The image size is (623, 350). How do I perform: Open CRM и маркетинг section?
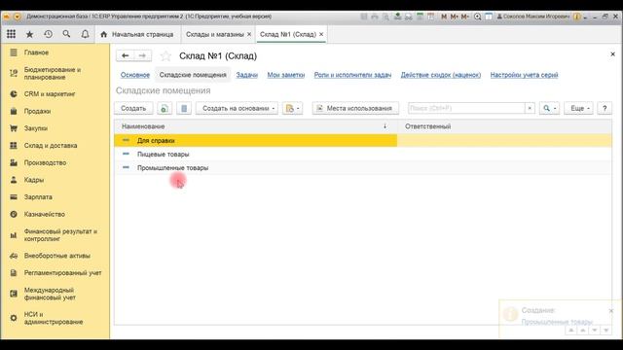coord(50,94)
